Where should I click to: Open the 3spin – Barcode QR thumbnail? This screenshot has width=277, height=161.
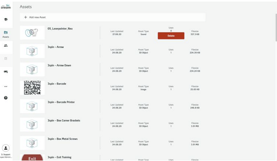tap(32, 88)
